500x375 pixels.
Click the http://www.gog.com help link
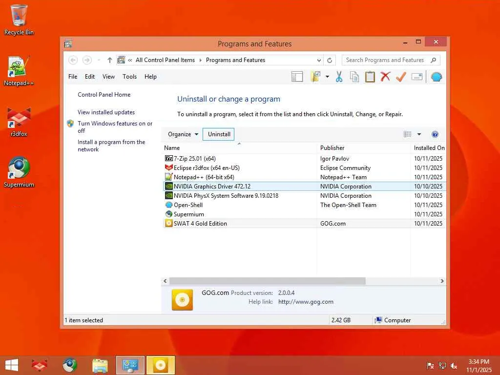pyautogui.click(x=306, y=302)
